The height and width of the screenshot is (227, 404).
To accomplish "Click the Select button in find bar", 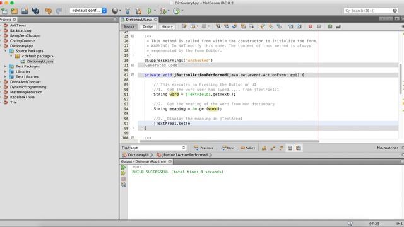I will [x=247, y=148].
